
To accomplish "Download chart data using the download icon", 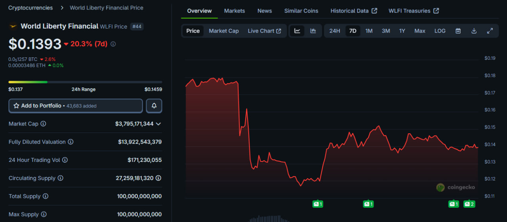I will [x=474, y=31].
